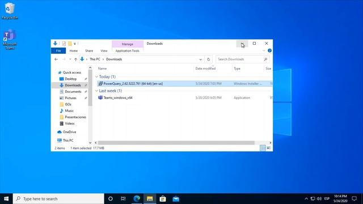Open Microsoft Store from the taskbar
This screenshot has height=204, width=363.
point(163,199)
